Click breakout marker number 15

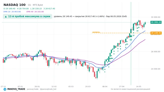[139, 28]
